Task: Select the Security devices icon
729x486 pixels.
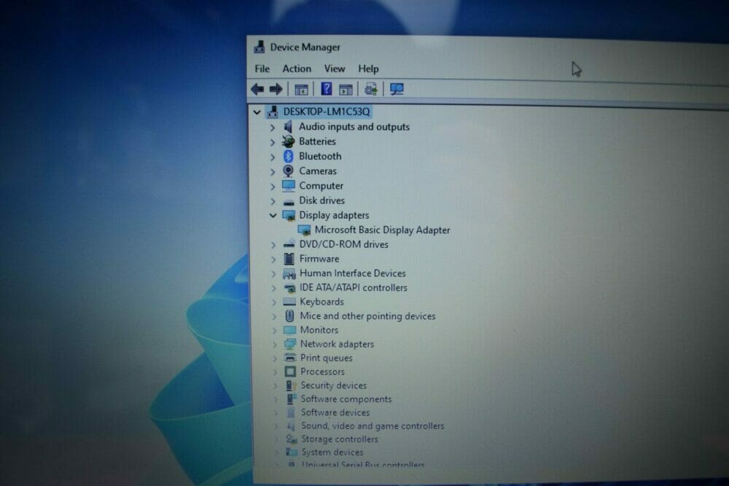Action: [291, 385]
